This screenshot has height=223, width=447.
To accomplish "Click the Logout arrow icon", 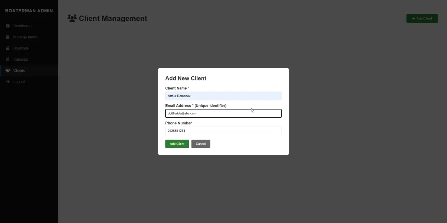I will click(x=7, y=82).
